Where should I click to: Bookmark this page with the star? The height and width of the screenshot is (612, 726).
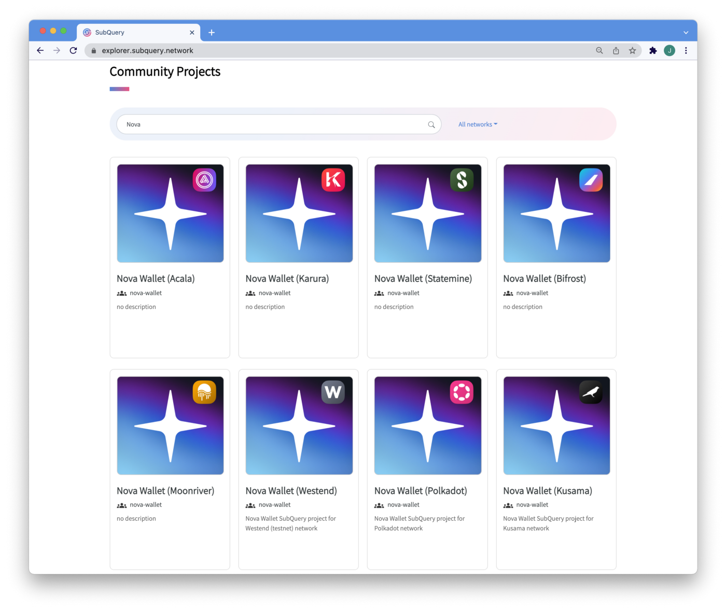633,50
